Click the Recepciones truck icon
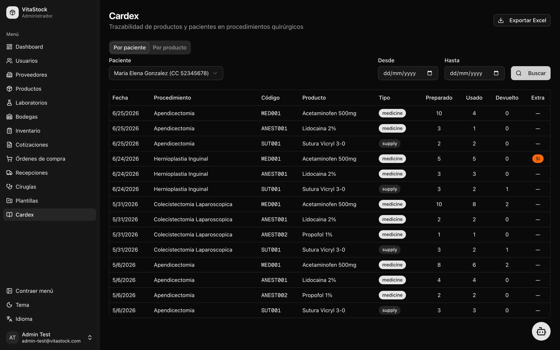The image size is (560, 350). [x=10, y=173]
